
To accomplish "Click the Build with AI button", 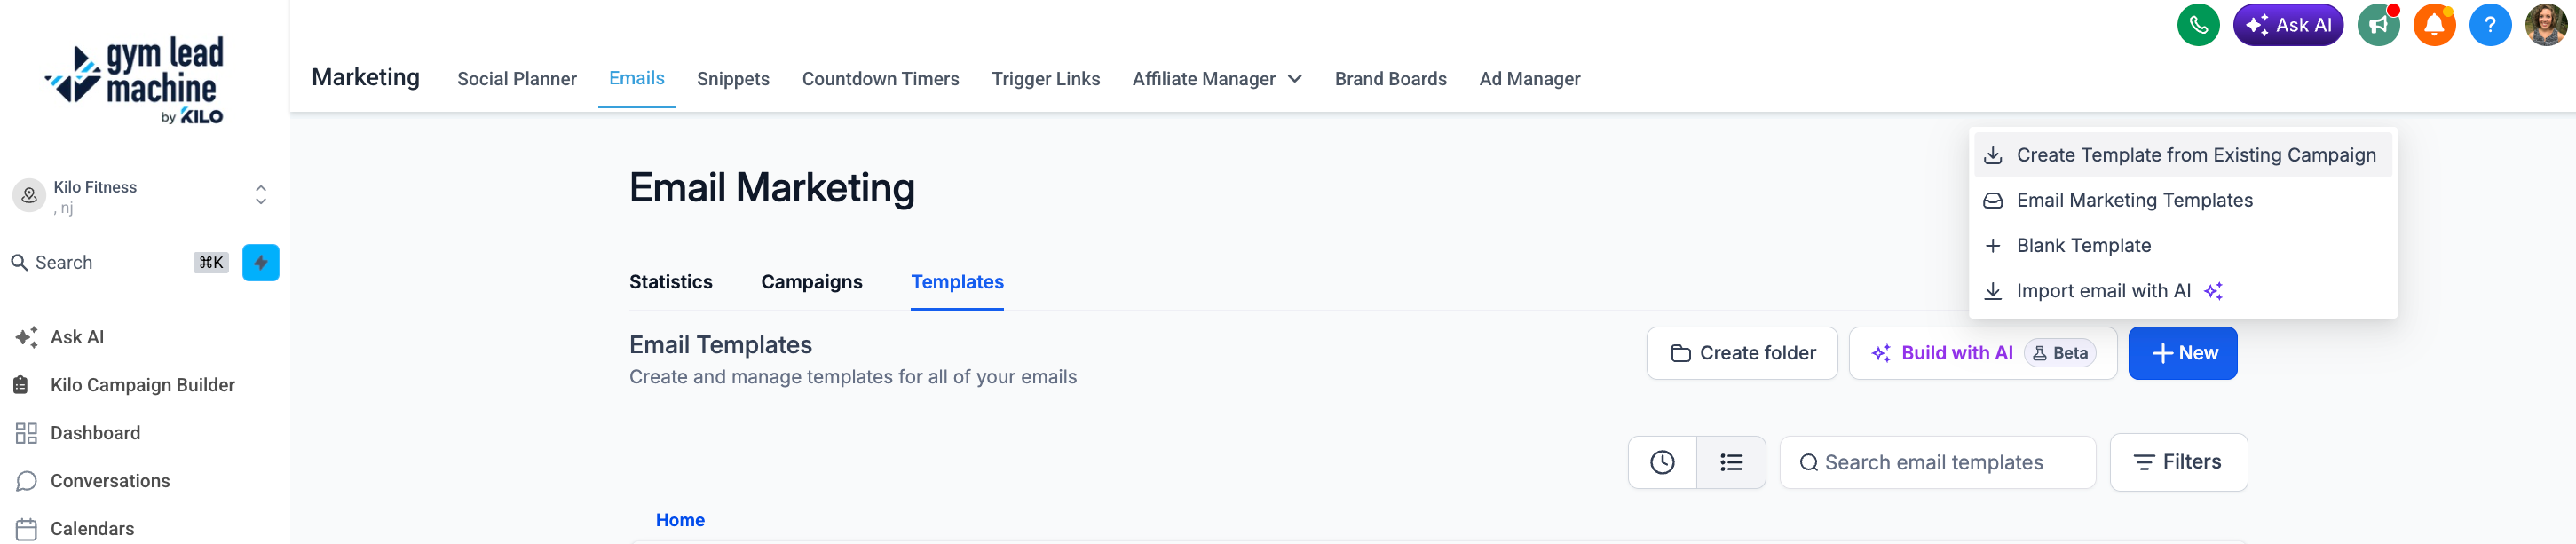I will coord(1981,353).
